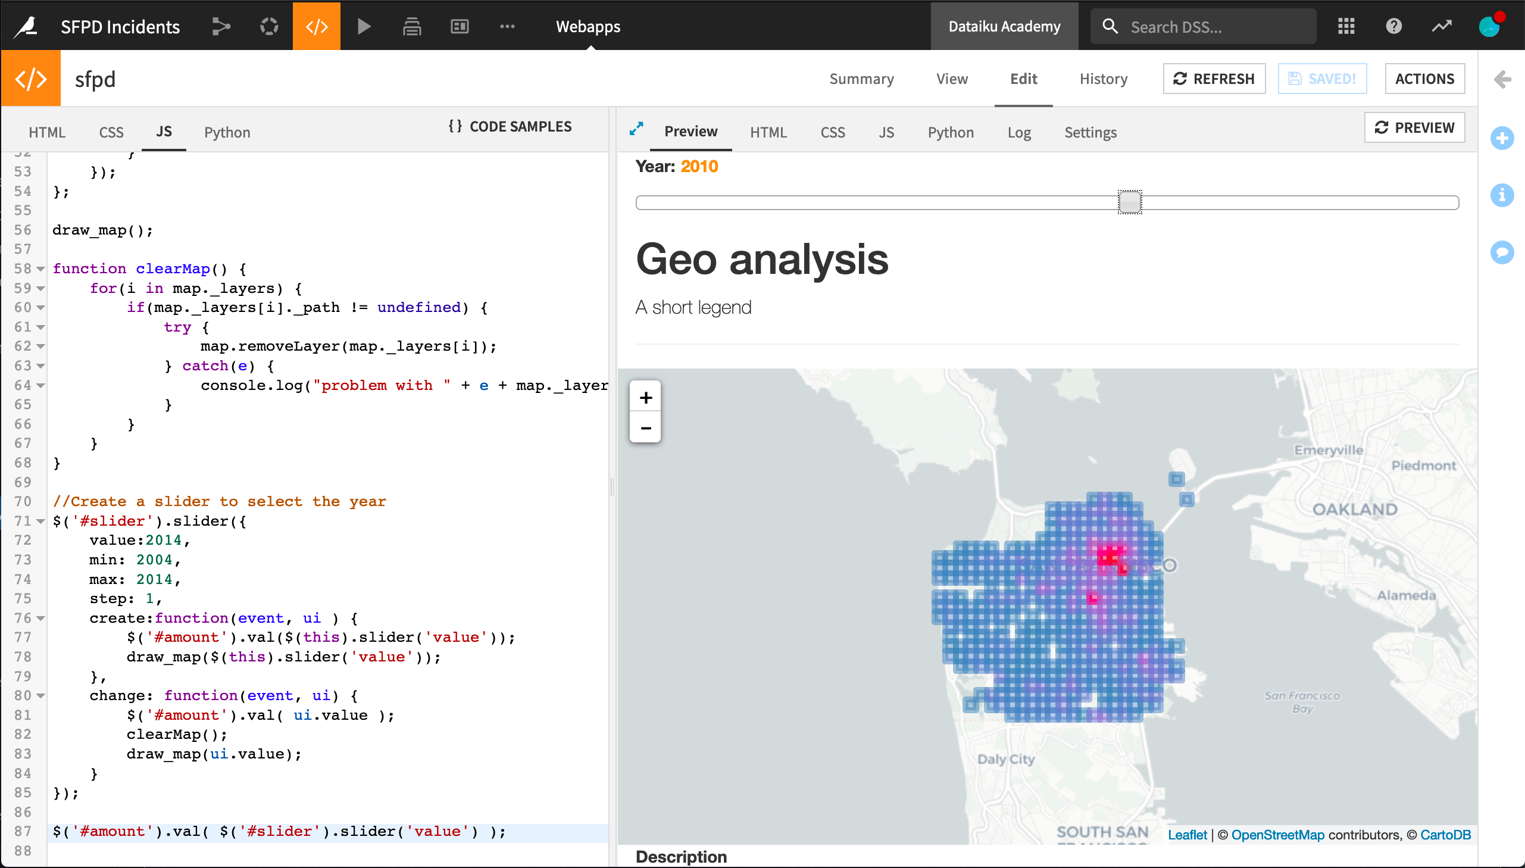Select the orange code (webapps) nav icon
Image resolution: width=1525 pixels, height=868 pixels.
point(317,26)
